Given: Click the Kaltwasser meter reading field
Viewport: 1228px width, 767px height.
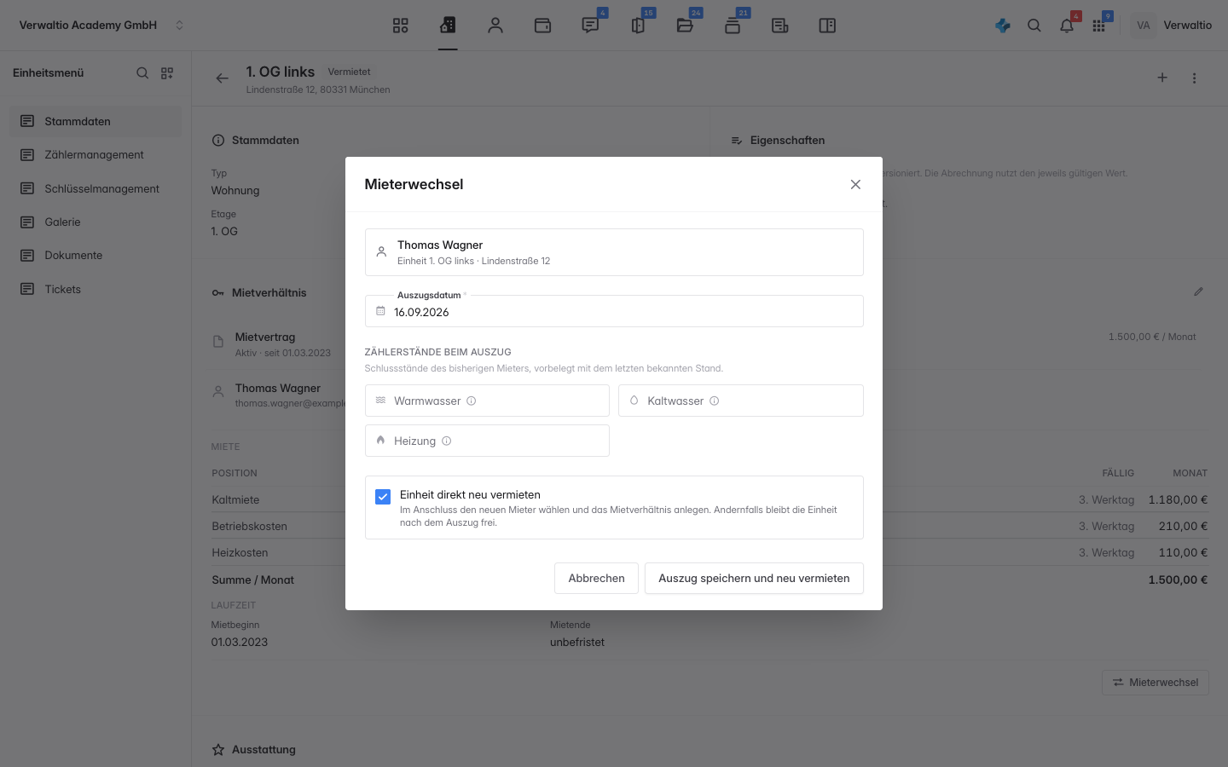Looking at the screenshot, I should tap(741, 401).
